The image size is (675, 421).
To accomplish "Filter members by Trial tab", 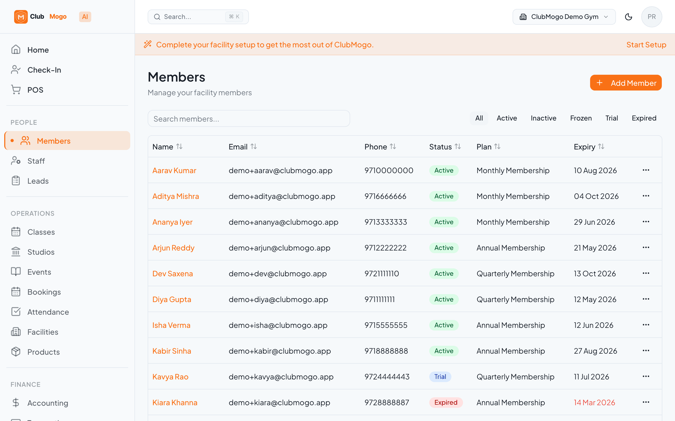I will 611,118.
